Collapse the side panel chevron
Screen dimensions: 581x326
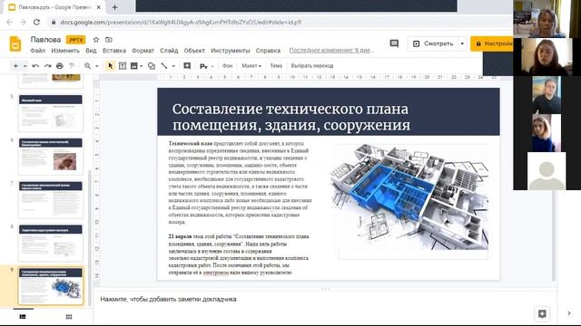tap(569, 313)
